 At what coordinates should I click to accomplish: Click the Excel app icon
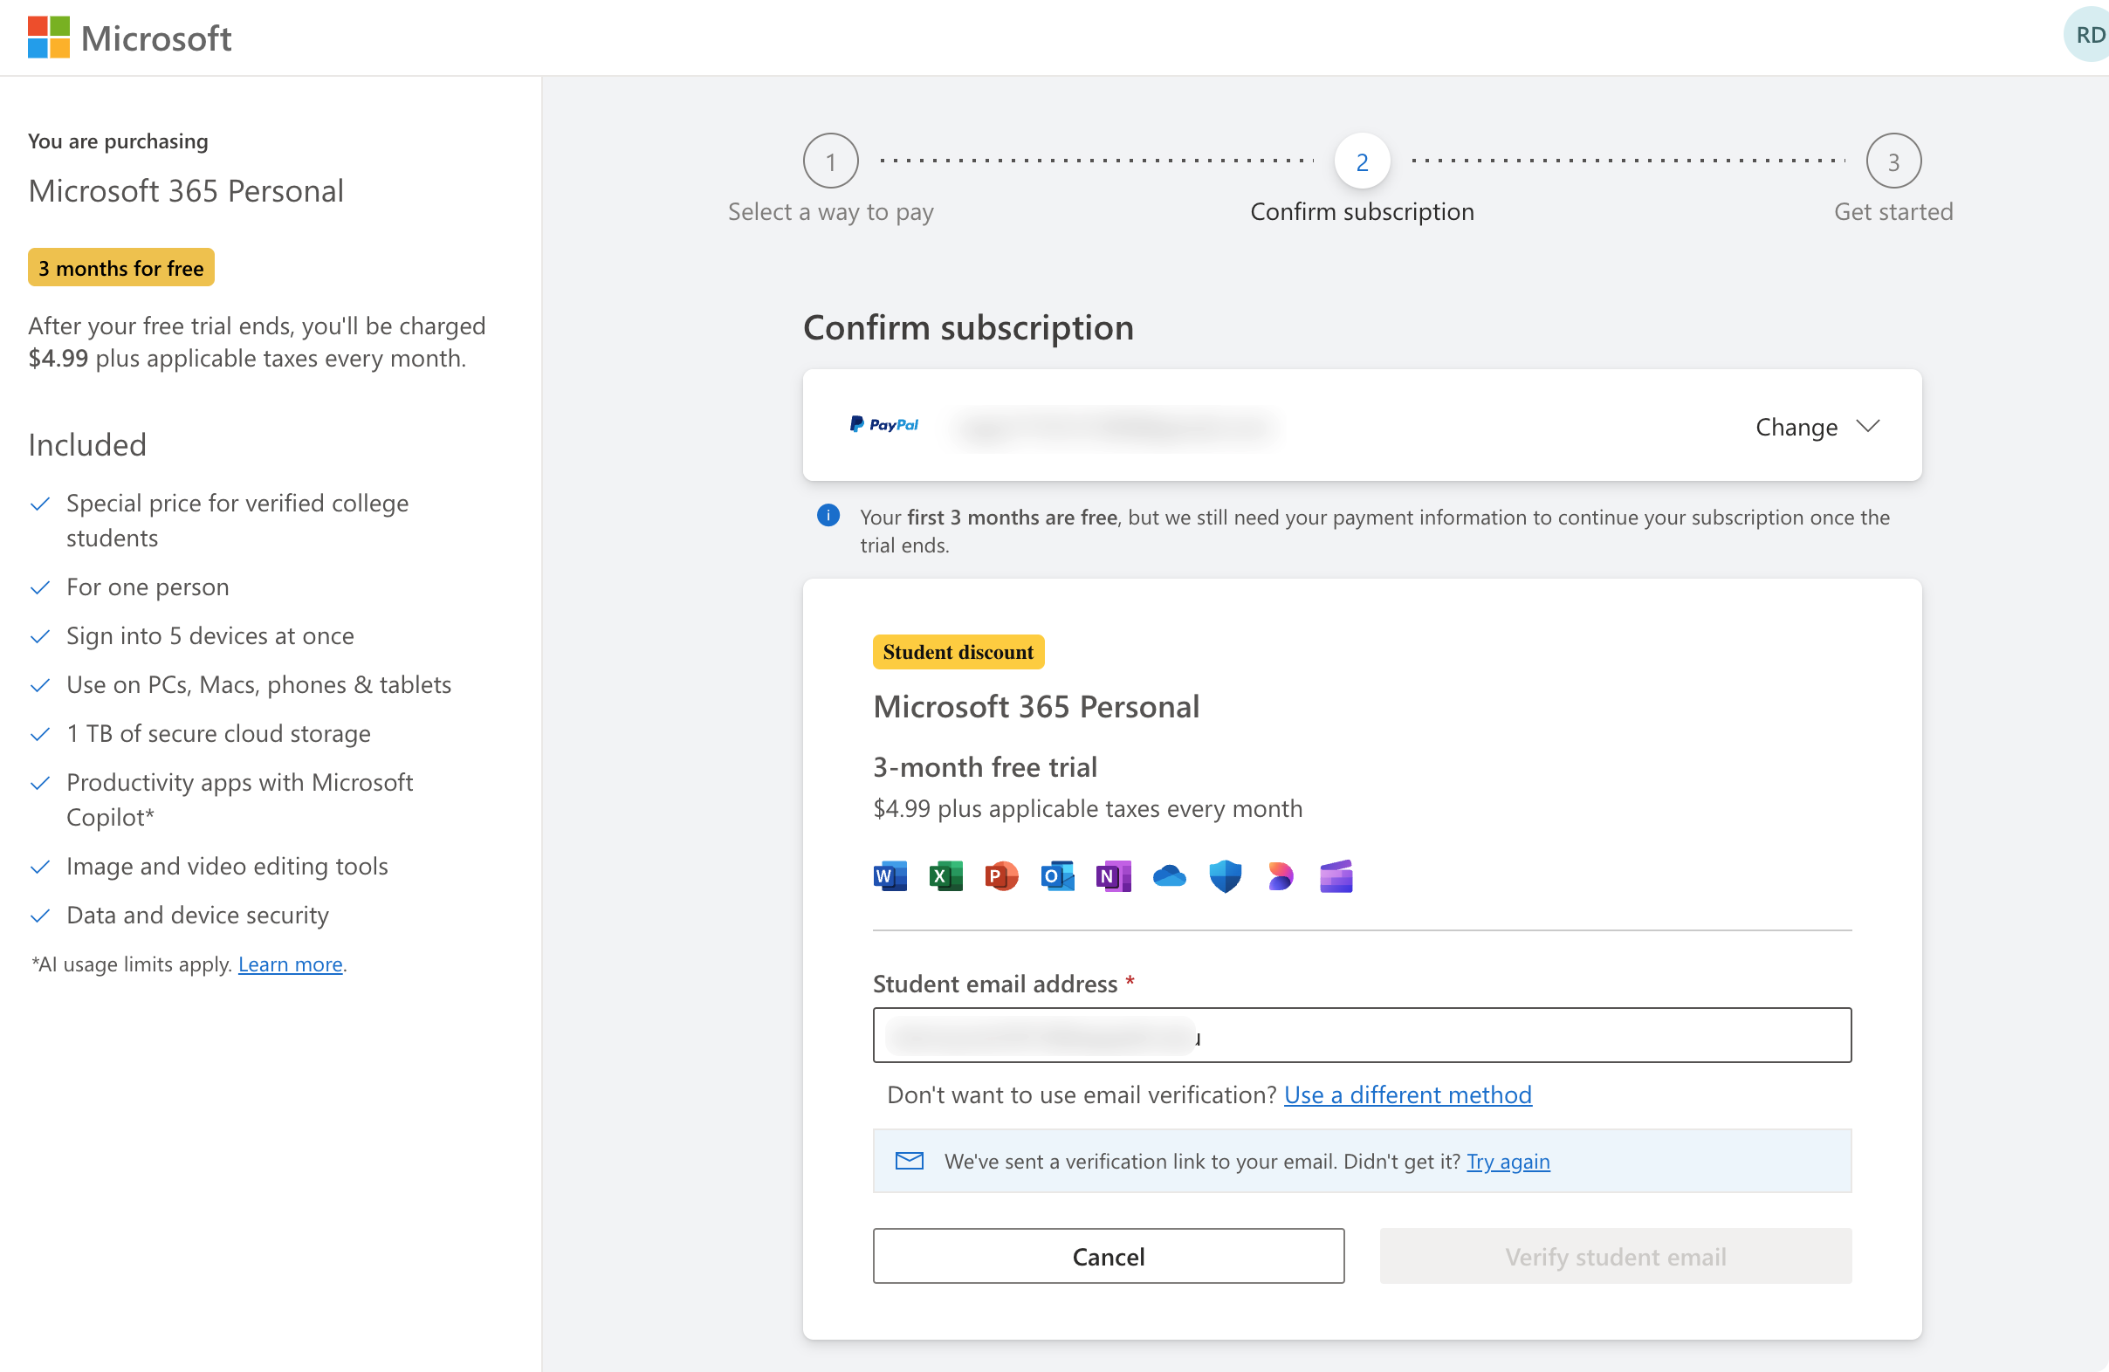pos(945,876)
